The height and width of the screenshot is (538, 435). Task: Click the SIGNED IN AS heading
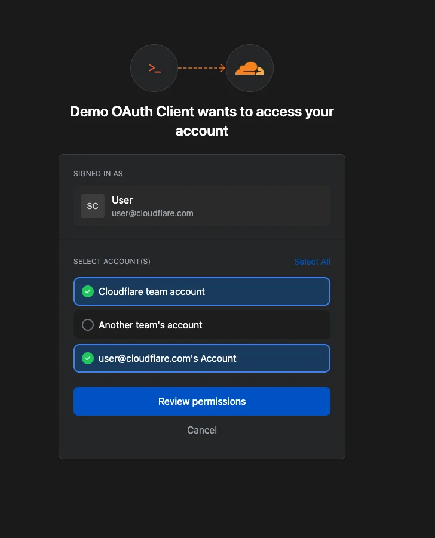pos(98,174)
